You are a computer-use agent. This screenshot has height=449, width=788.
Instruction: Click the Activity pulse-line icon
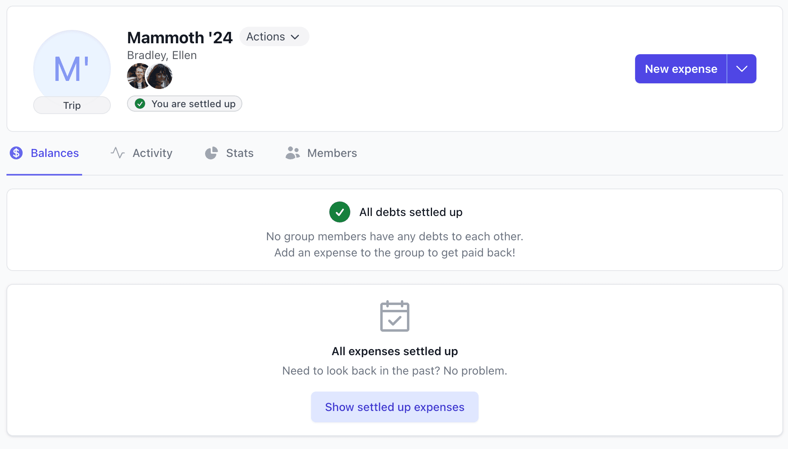(118, 153)
